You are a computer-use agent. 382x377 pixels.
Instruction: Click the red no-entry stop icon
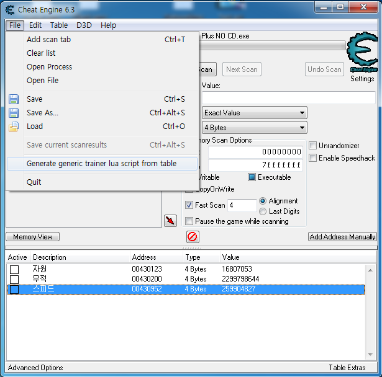click(193, 237)
